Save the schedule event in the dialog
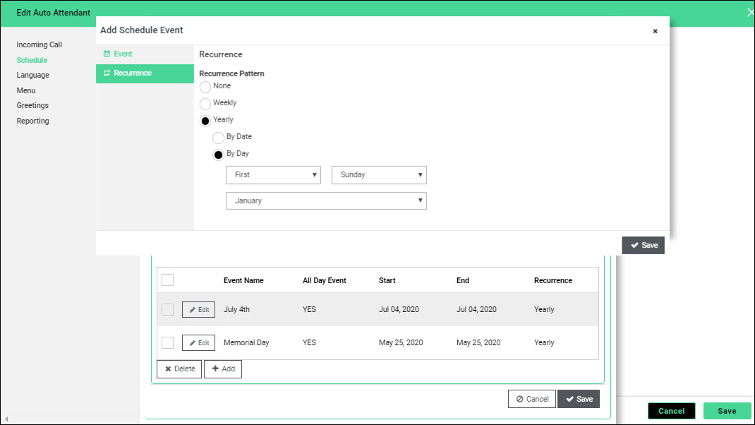755x425 pixels. tap(643, 245)
